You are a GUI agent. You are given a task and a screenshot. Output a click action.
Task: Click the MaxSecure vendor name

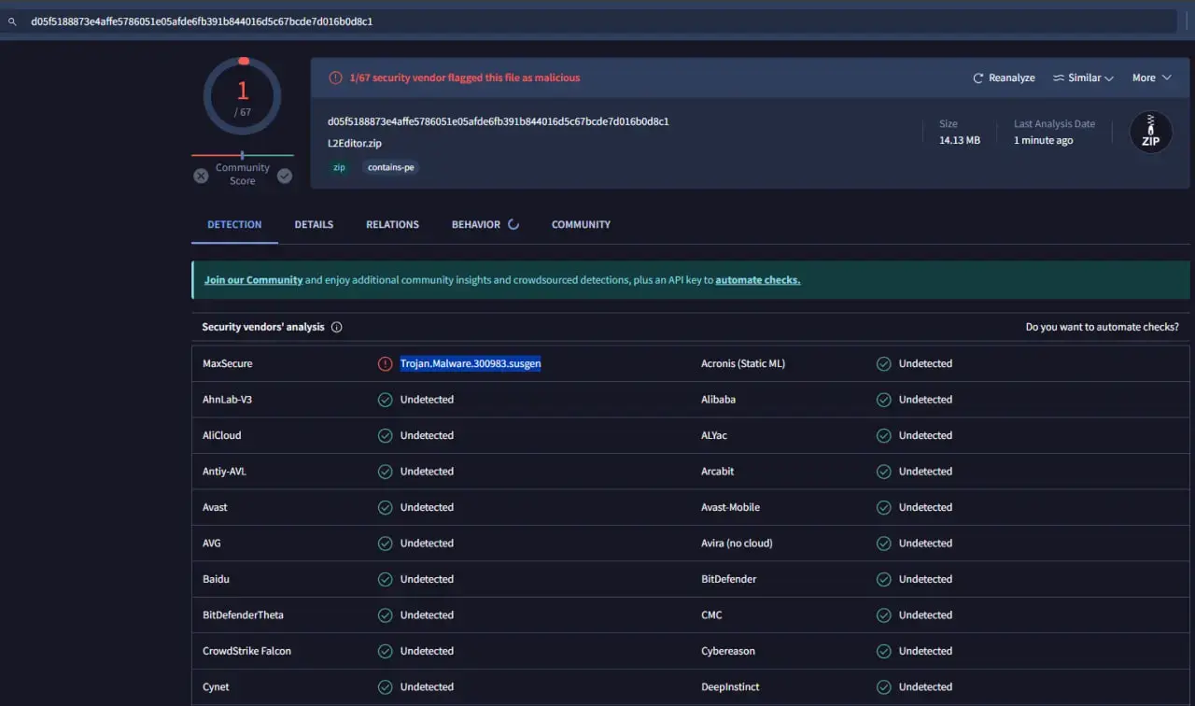(228, 364)
